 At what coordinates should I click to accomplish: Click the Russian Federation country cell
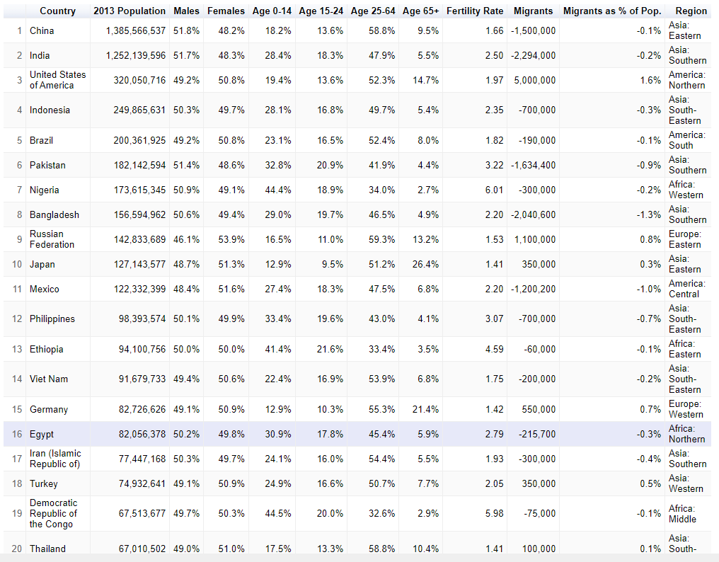coord(52,239)
